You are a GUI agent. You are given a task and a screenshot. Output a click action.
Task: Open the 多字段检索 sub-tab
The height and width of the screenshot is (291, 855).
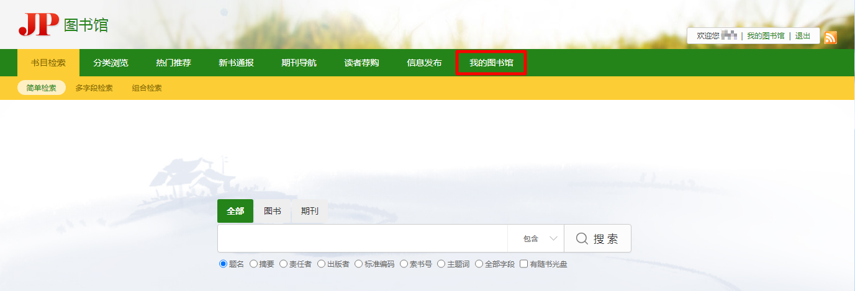click(x=94, y=88)
